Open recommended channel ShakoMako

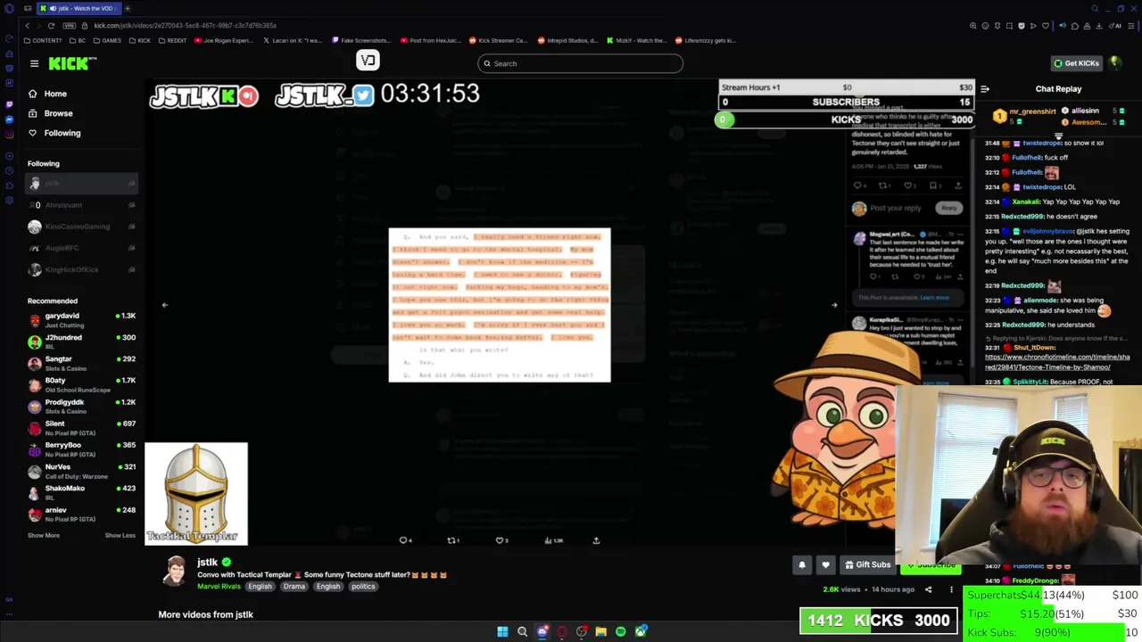82,491
